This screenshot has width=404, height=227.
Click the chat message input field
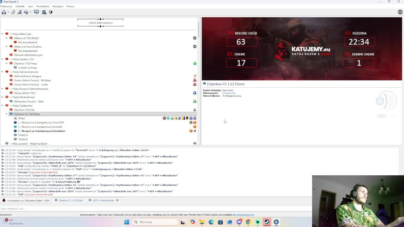[156, 208]
